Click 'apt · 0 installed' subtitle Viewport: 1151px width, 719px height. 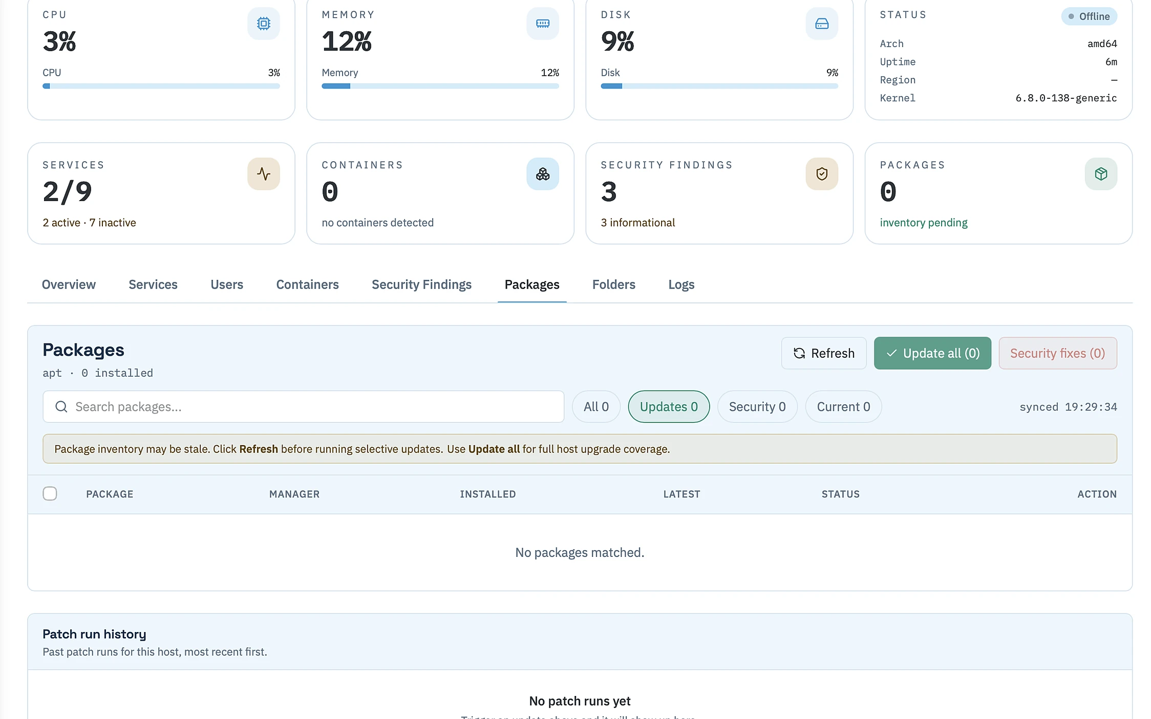98,373
